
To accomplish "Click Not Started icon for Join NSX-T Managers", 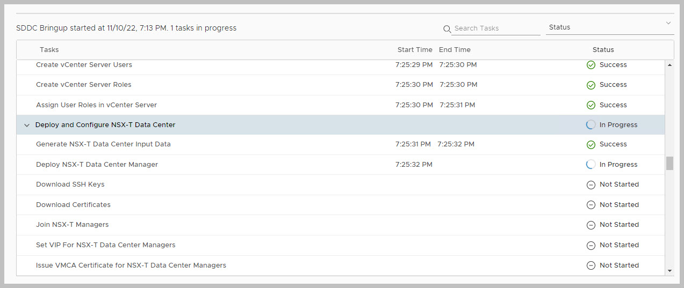I will (591, 225).
